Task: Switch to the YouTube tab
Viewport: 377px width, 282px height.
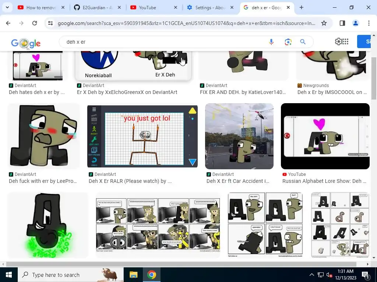Action: point(154,7)
